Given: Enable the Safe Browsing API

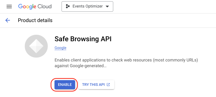Looking at the screenshot, I should pyautogui.click(x=65, y=85).
